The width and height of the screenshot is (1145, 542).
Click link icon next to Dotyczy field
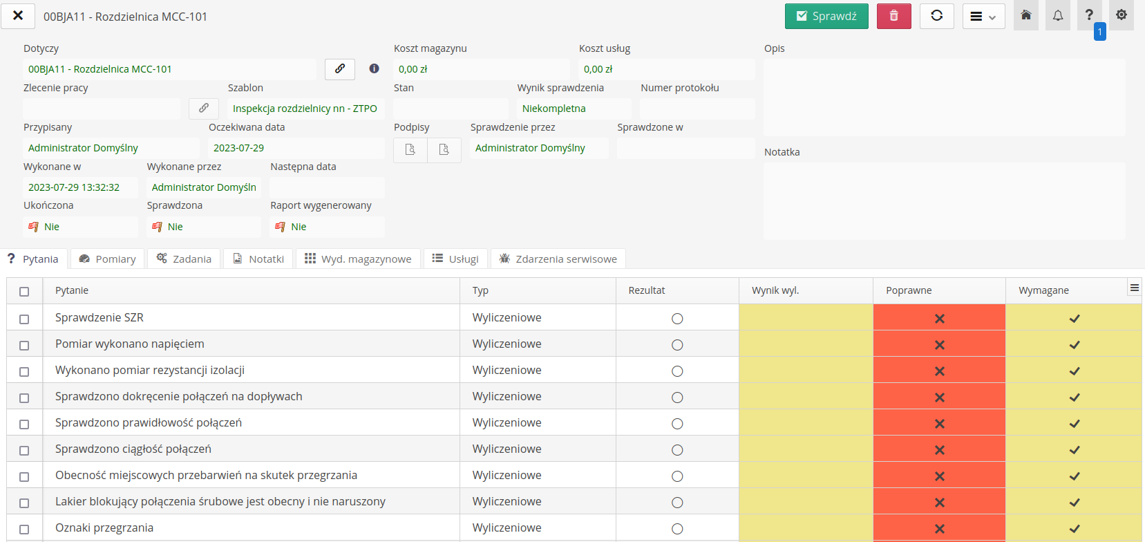pos(340,69)
